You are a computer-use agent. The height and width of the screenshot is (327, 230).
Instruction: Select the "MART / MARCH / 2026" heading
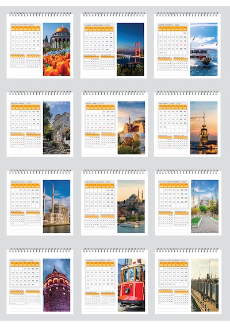[168, 25]
